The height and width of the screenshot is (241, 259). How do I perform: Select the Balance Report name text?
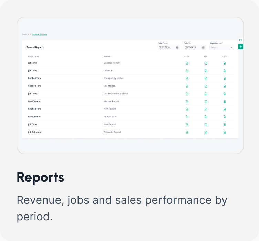112,63
